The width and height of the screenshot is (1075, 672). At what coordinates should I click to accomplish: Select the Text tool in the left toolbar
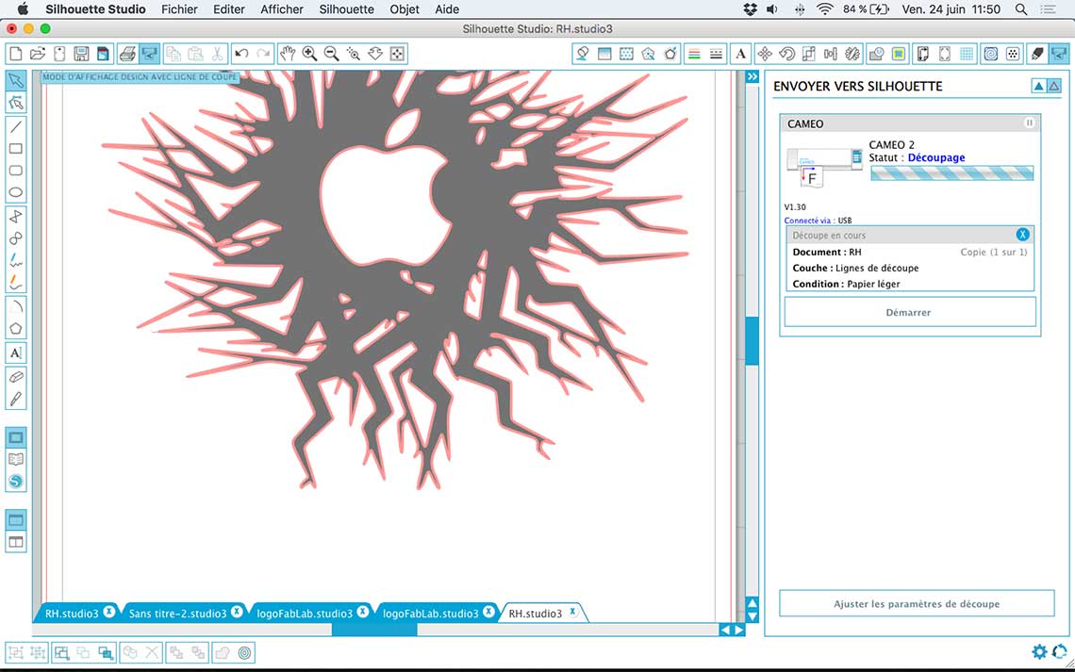(x=16, y=352)
